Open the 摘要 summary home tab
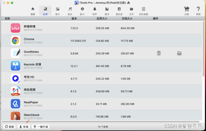The width and height of the screenshot is (206, 131). click(x=33, y=11)
